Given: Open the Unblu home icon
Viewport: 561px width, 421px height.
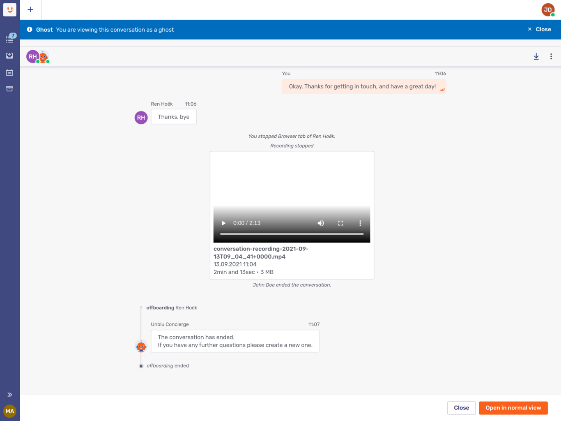Looking at the screenshot, I should coord(9,9).
